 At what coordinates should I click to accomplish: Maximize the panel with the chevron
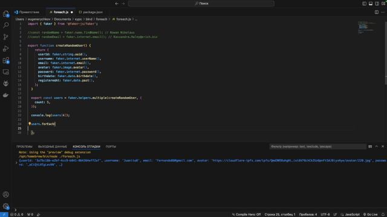(x=376, y=146)
